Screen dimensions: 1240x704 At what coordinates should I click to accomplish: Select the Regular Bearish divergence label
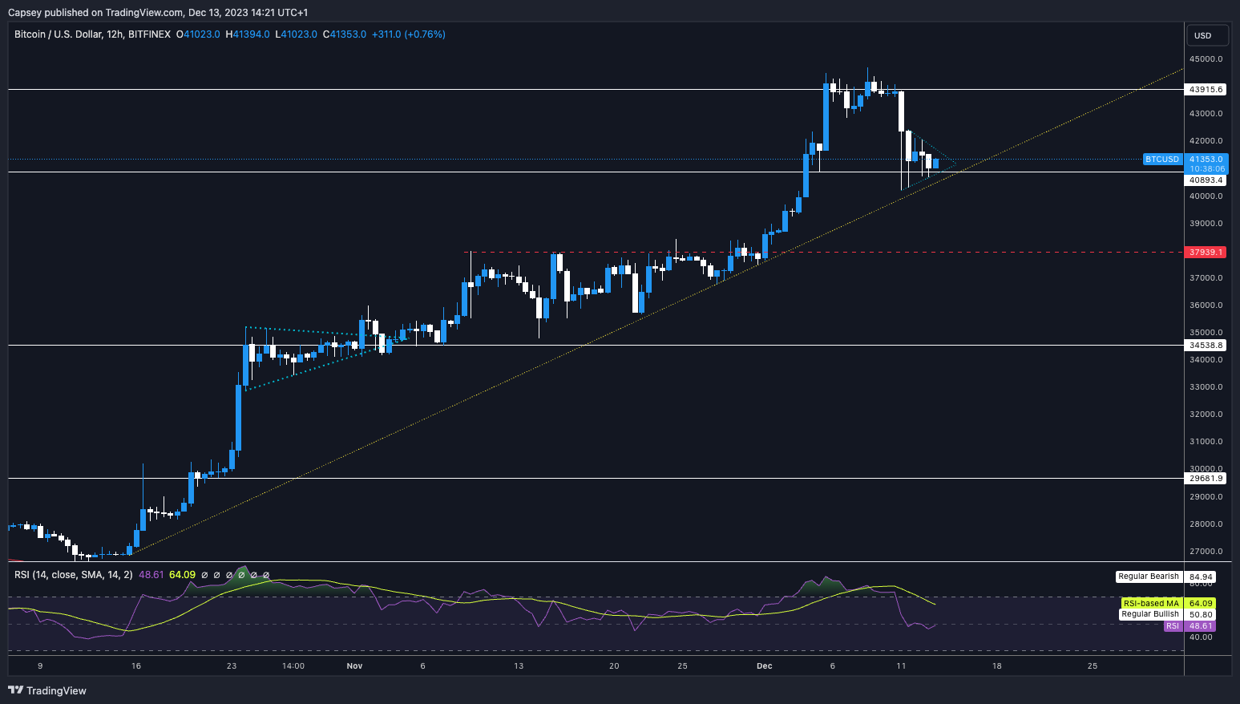pyautogui.click(x=1149, y=577)
